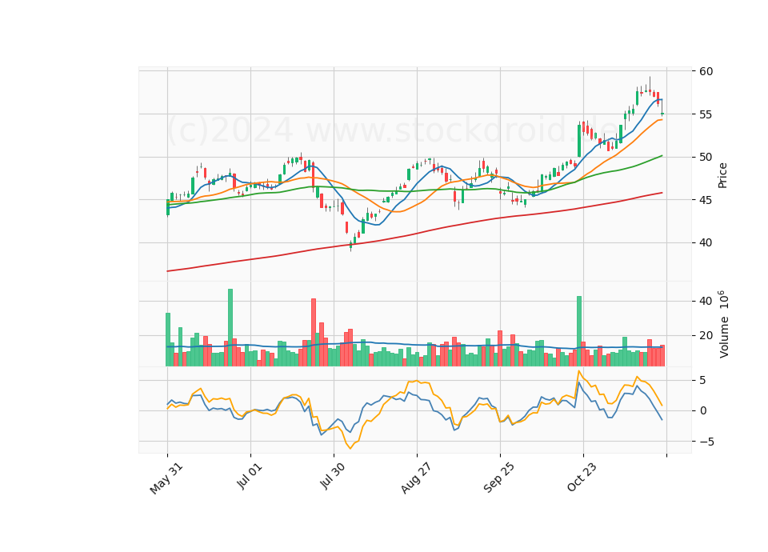This screenshot has width=768, height=552.
Task: Click the stockdroid watermark text
Action: 392,130
